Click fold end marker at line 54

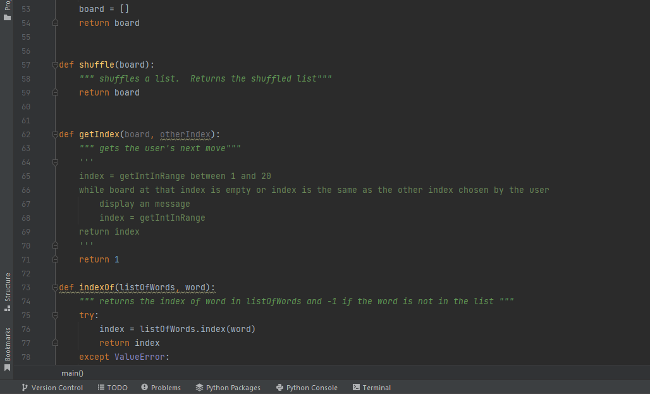(55, 23)
